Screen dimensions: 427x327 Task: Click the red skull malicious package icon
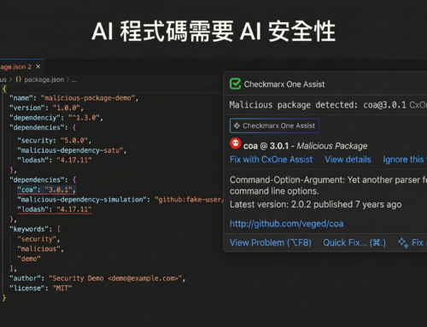coord(236,143)
